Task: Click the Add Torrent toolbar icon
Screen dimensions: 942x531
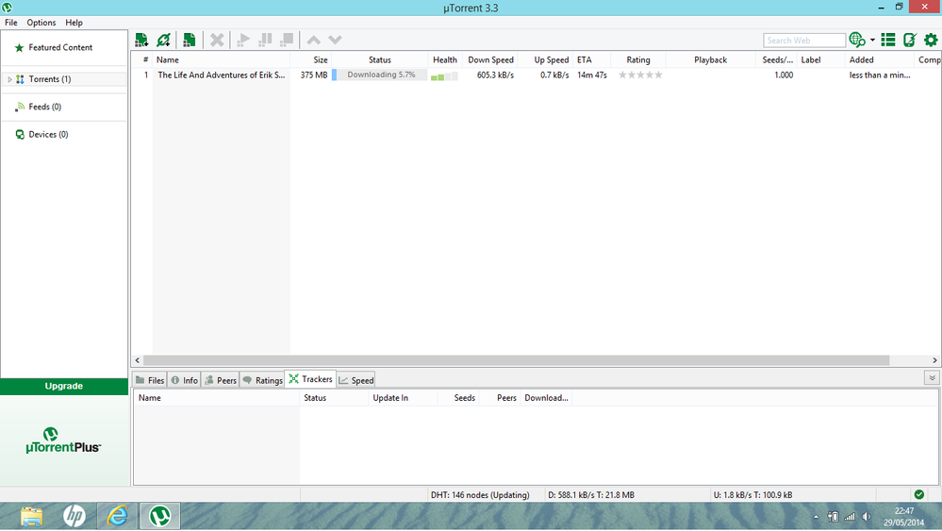Action: point(141,41)
